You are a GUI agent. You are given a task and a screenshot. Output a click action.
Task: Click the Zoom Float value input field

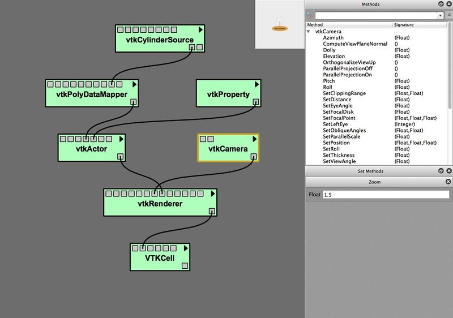(x=385, y=195)
